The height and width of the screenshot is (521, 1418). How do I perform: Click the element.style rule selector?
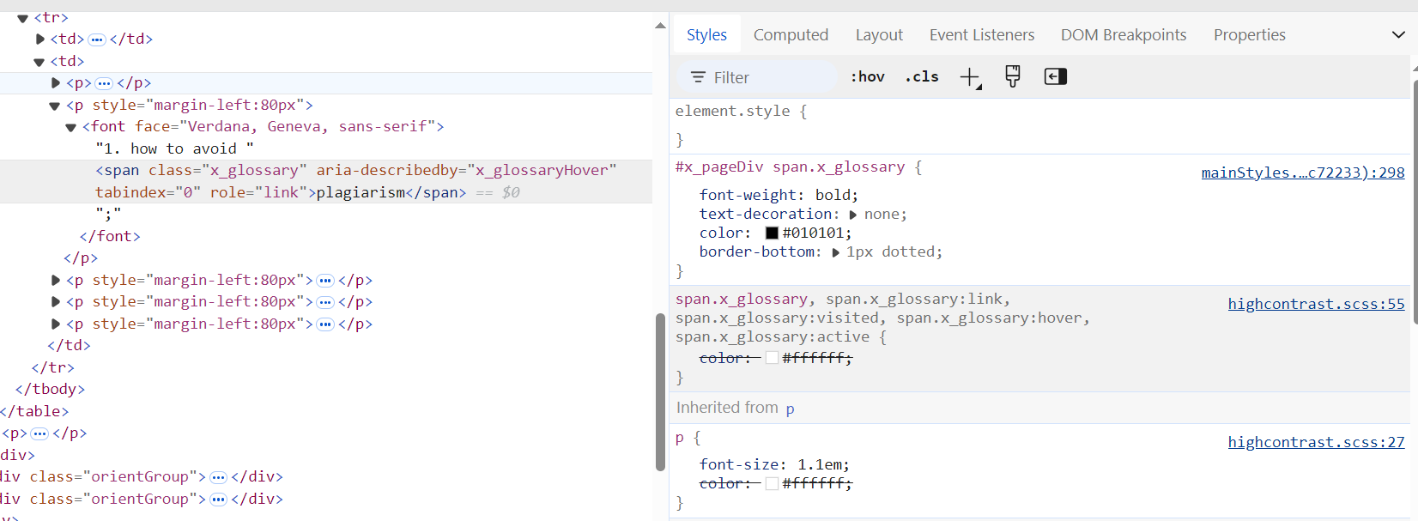point(732,111)
